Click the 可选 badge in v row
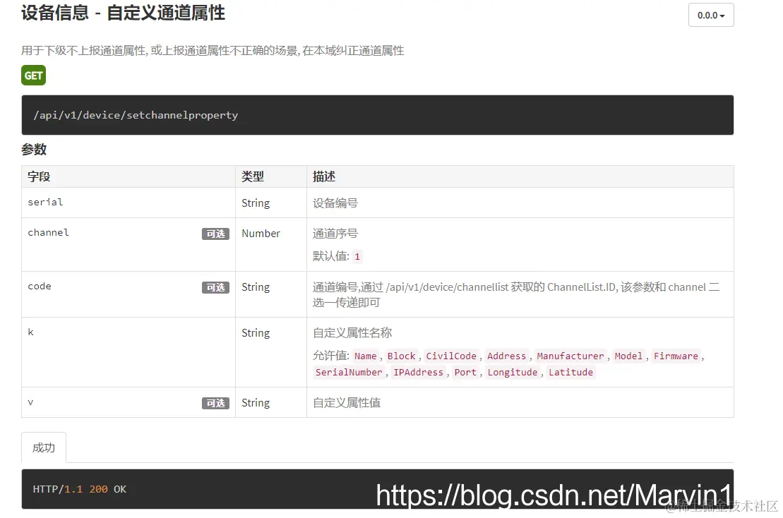The height and width of the screenshot is (518, 783). 216,403
